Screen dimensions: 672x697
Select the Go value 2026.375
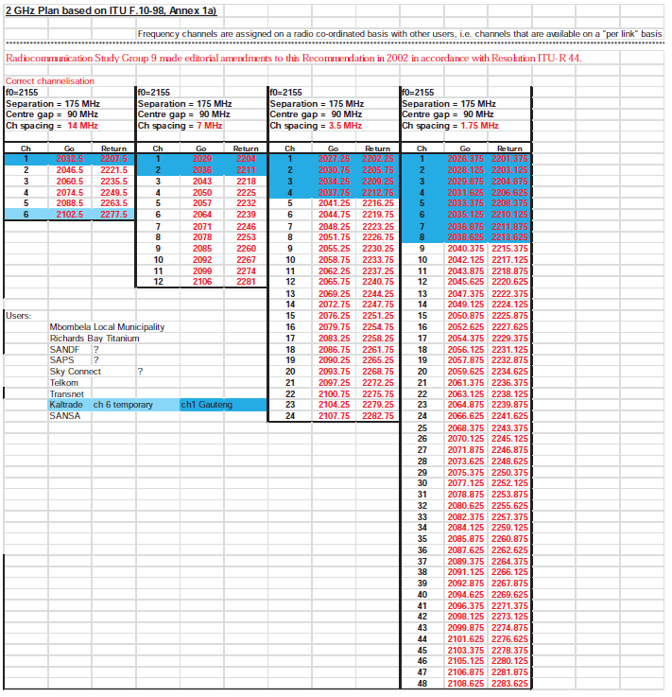pos(465,159)
